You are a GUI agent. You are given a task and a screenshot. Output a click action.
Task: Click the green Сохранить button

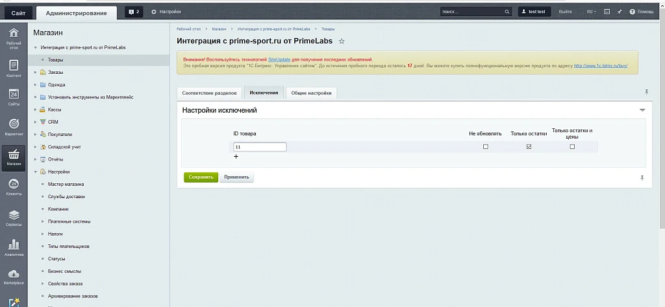coord(201,177)
